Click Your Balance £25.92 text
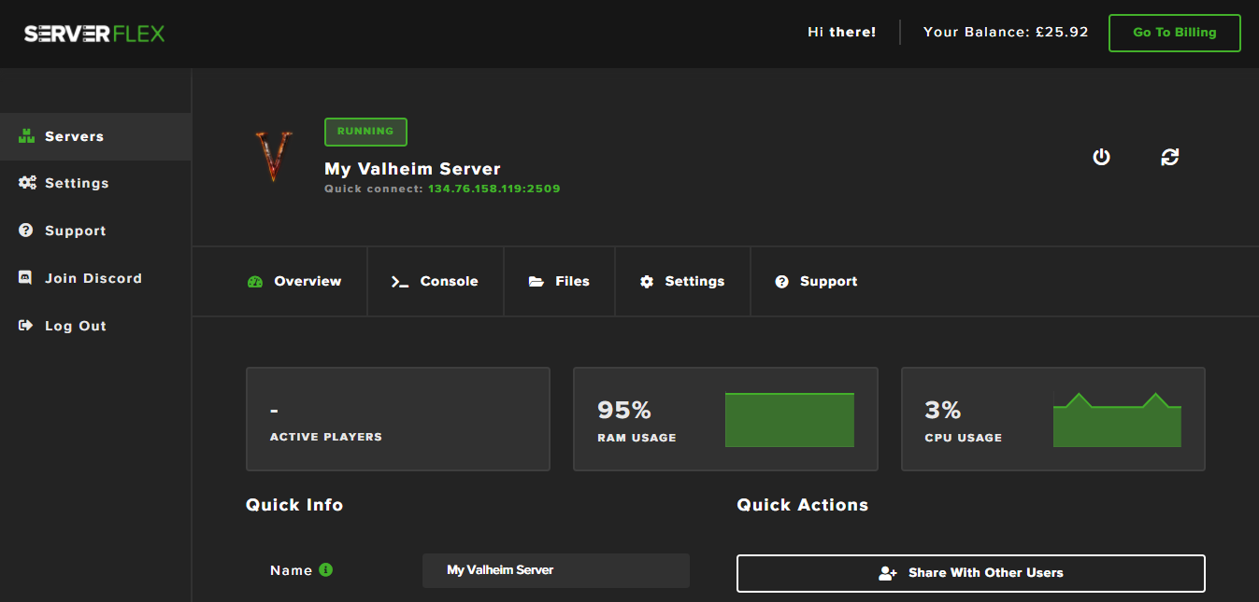This screenshot has height=602, width=1259. pyautogui.click(x=1006, y=32)
